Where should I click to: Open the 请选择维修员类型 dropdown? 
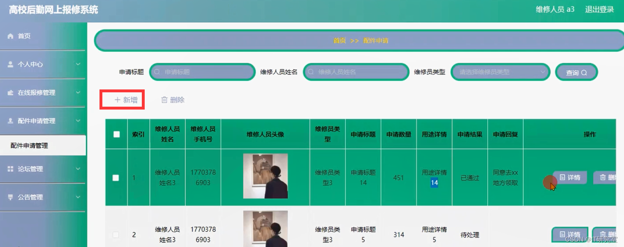coord(500,72)
